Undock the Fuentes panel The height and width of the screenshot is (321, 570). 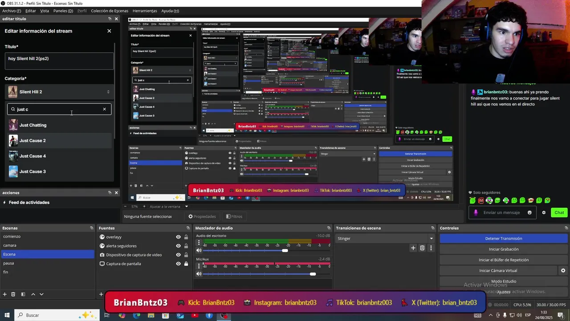(188, 228)
